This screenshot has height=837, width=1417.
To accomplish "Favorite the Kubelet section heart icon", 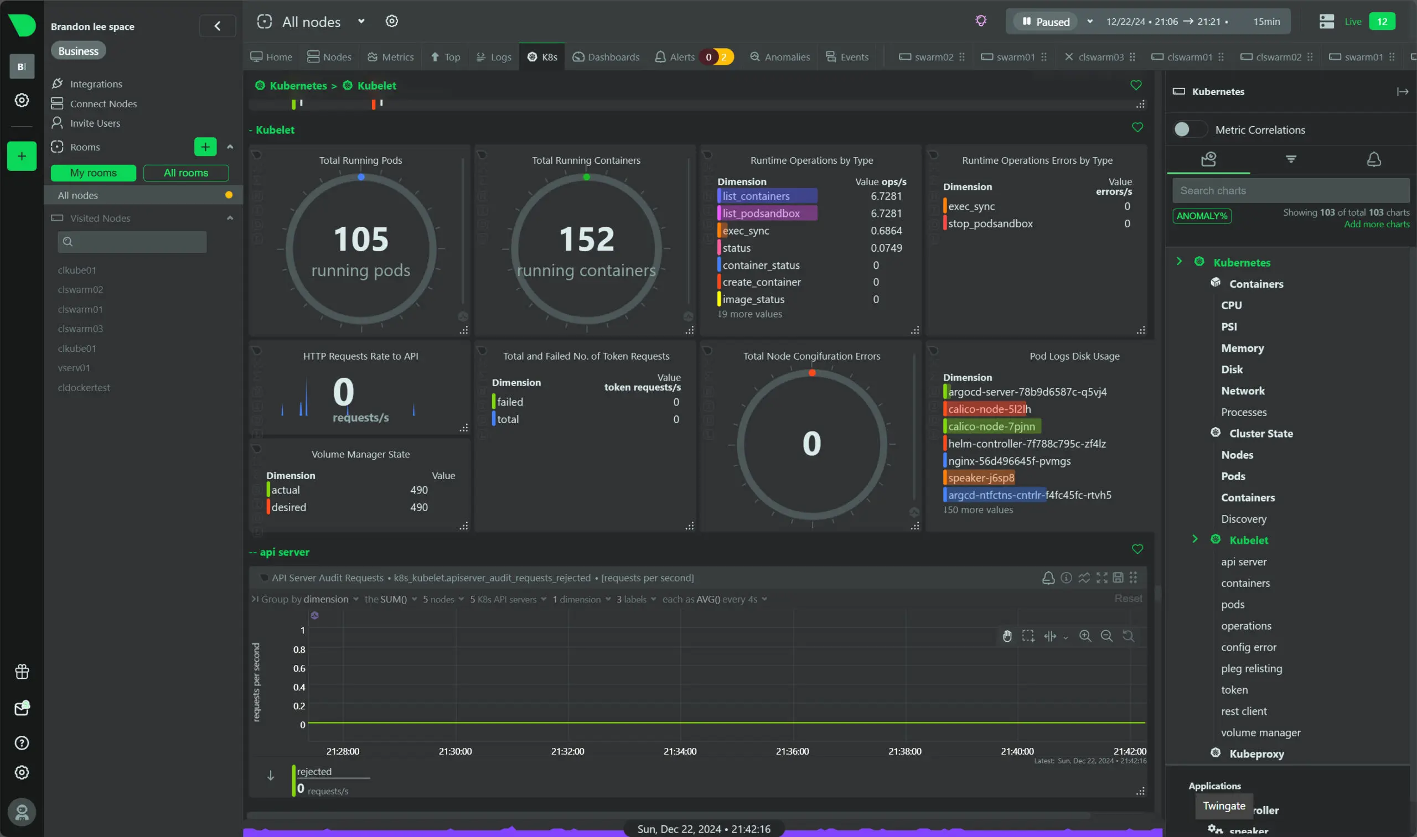I will [x=1137, y=128].
